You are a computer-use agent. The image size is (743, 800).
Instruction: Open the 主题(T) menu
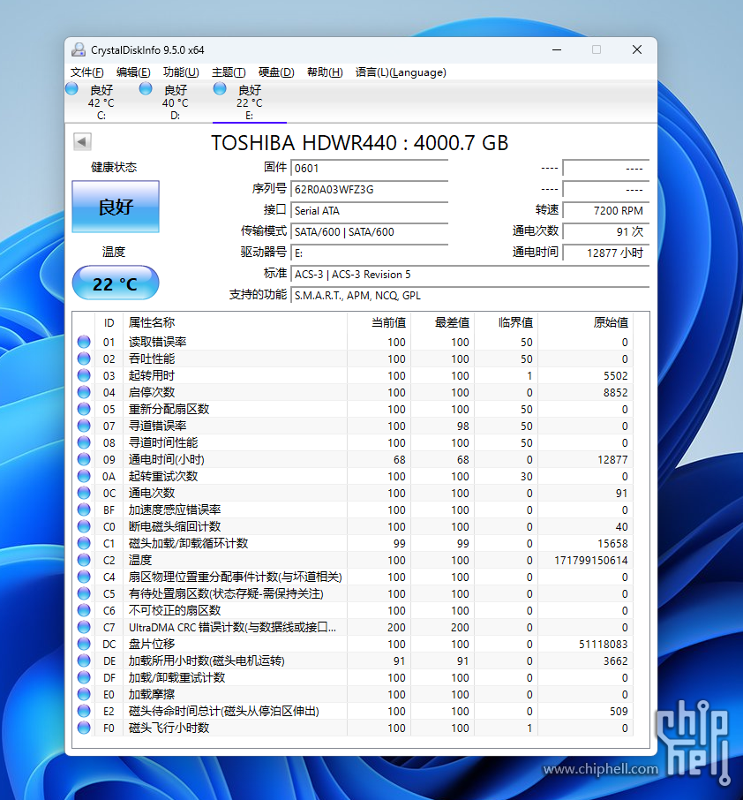coord(229,72)
